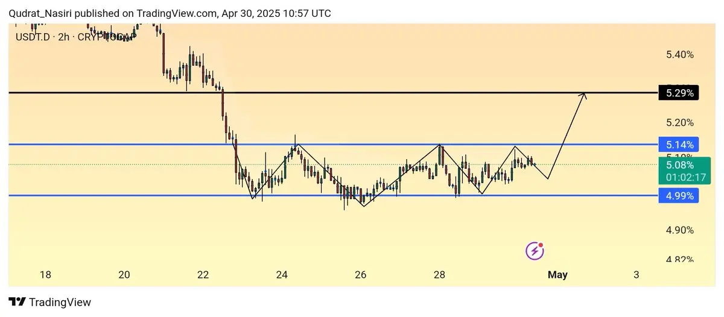724x317 pixels.
Task: Click the date label 20 on time axis
Action: (124, 275)
